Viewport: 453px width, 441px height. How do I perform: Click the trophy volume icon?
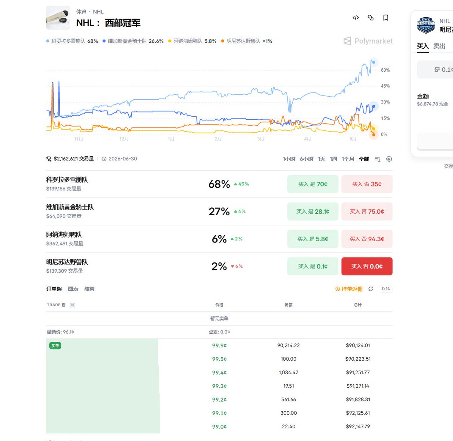(x=49, y=159)
